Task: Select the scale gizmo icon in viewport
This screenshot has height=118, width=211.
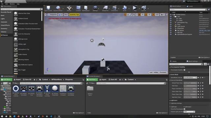Action: (131, 14)
